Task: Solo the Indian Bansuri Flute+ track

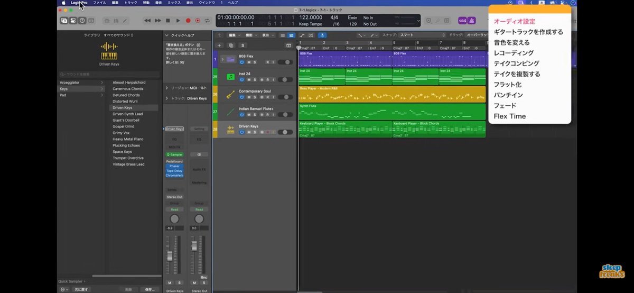Action: point(254,114)
